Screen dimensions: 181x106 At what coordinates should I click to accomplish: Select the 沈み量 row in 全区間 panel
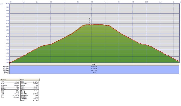(29, 92)
